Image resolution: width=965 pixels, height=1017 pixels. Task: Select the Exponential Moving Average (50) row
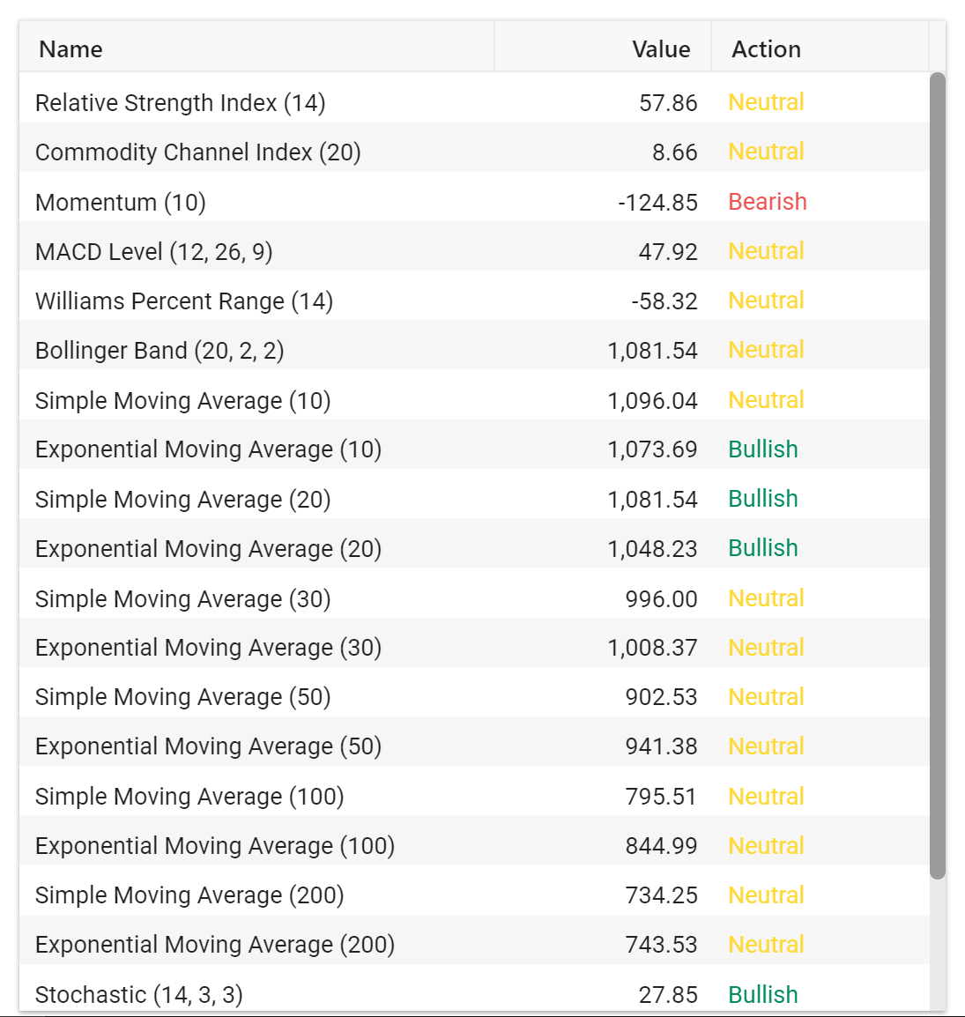click(x=474, y=746)
